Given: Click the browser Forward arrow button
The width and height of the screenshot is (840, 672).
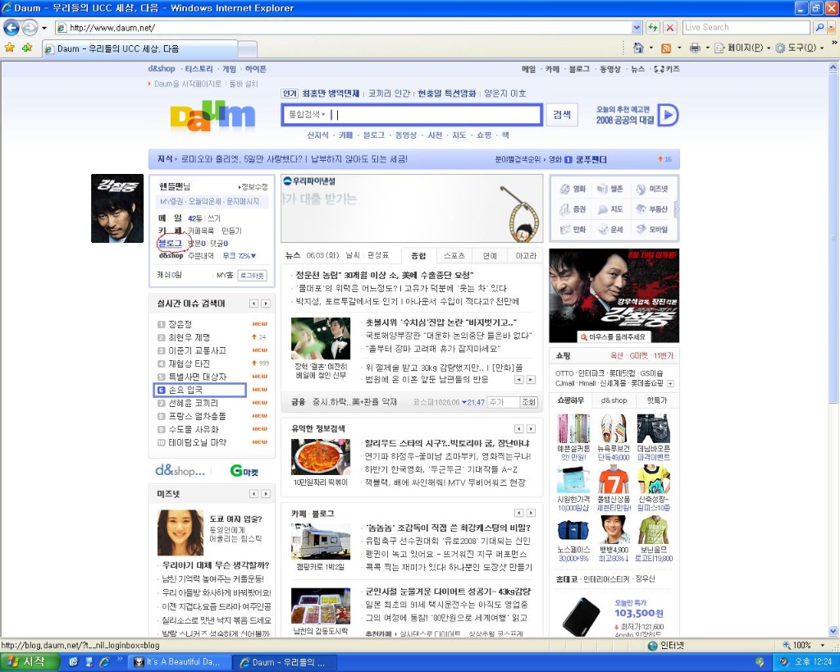Looking at the screenshot, I should tap(30, 27).
